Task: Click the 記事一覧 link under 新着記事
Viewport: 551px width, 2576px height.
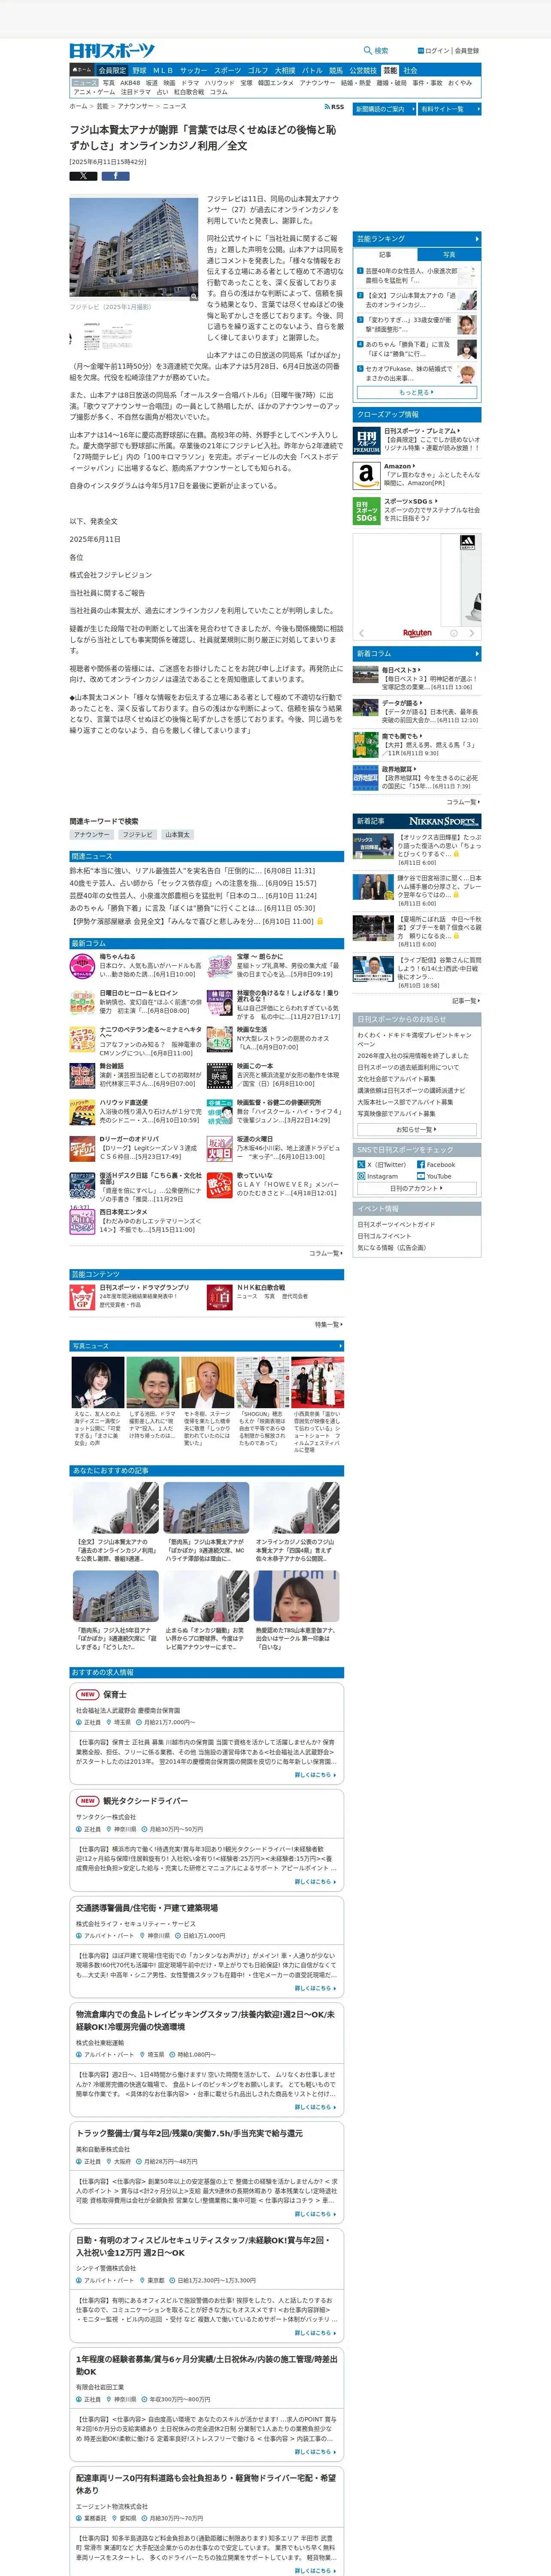Action: pos(466,1001)
